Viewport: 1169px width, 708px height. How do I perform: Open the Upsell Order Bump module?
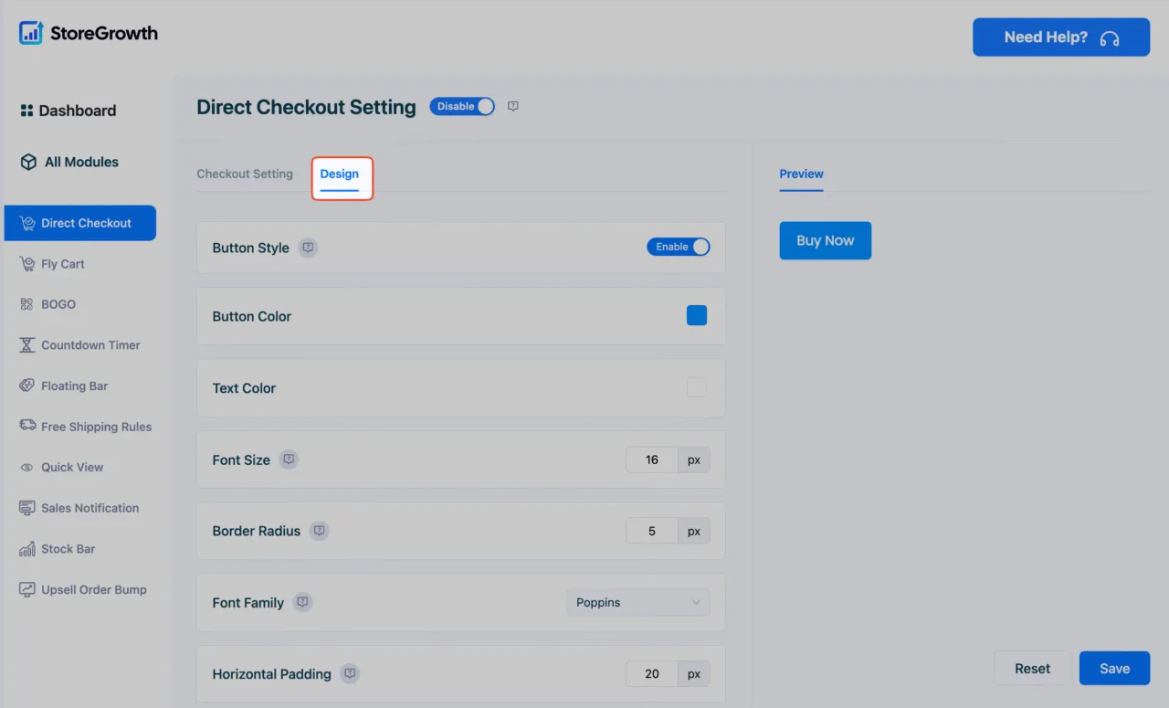[x=83, y=589]
